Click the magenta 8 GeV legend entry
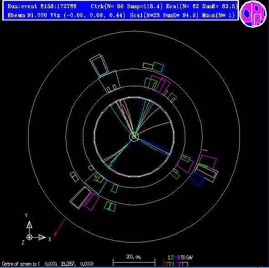 pos(178,258)
